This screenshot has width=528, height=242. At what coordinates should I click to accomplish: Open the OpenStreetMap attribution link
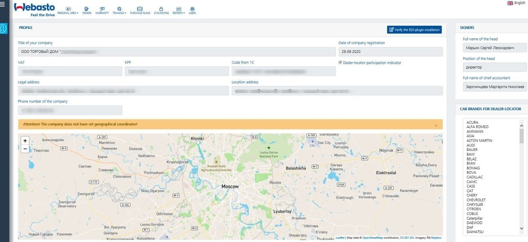click(x=372, y=238)
